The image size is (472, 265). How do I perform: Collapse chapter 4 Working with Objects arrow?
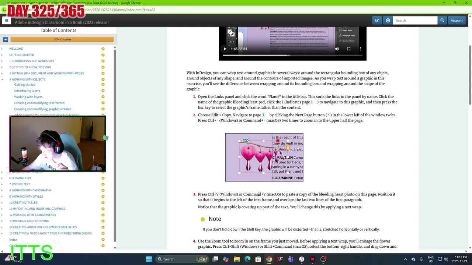[2, 79]
